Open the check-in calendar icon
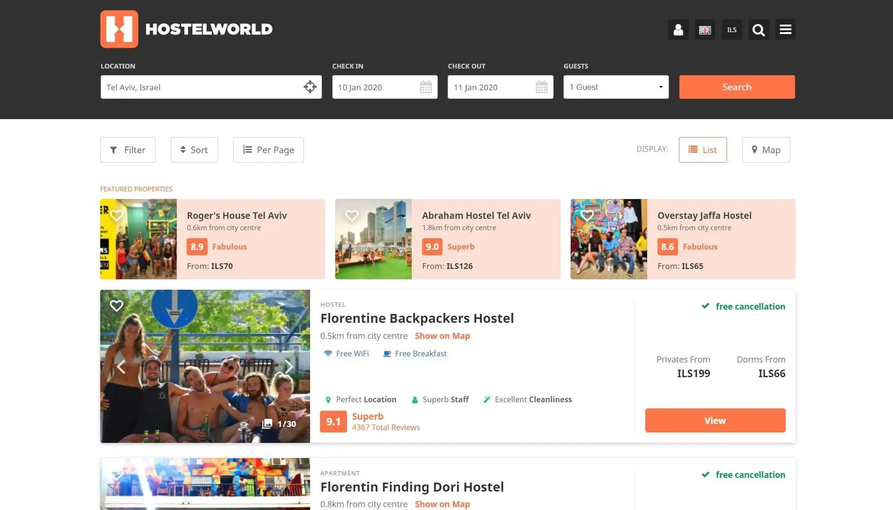 [x=425, y=87]
